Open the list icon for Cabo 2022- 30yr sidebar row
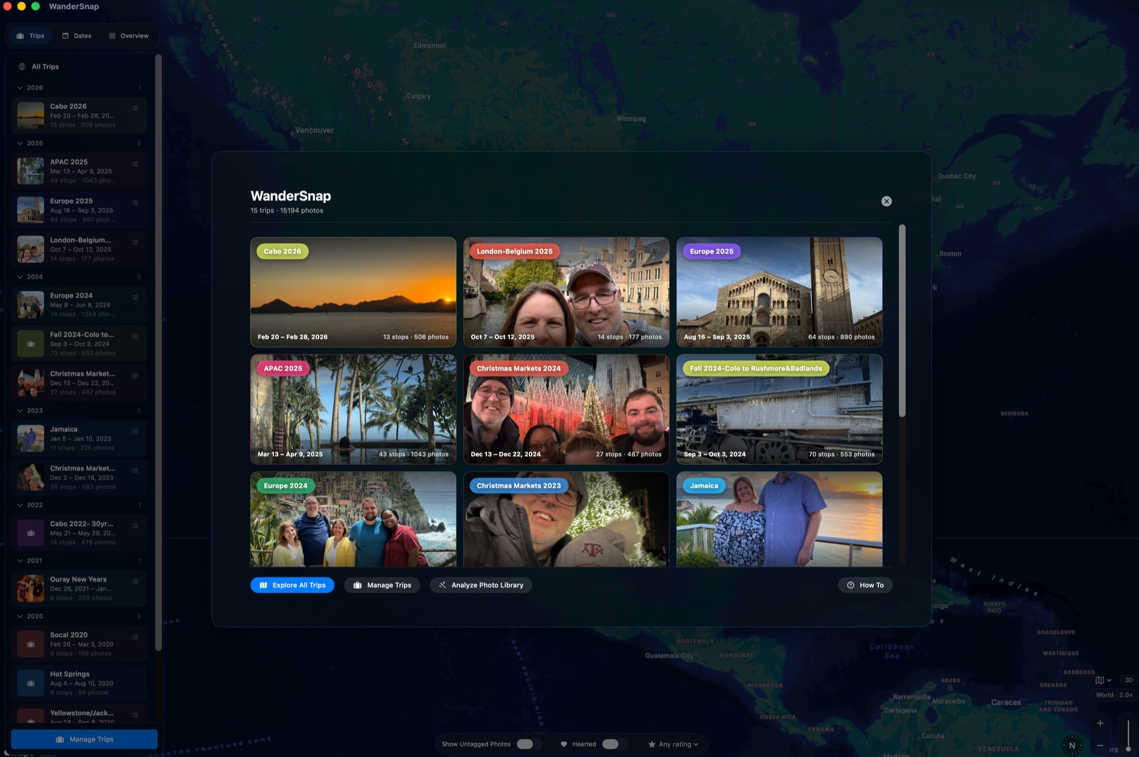This screenshot has height=757, width=1139. pos(135,526)
